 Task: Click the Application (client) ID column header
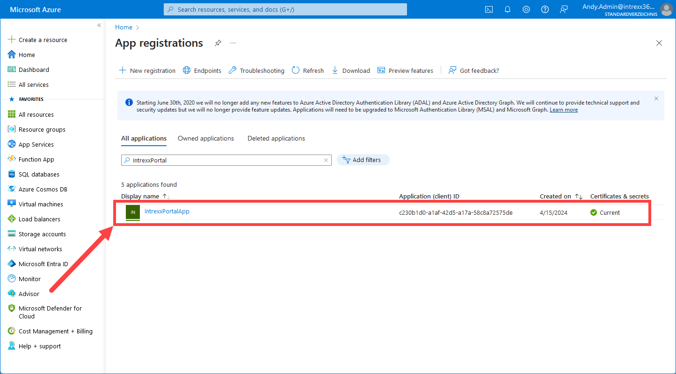click(429, 197)
